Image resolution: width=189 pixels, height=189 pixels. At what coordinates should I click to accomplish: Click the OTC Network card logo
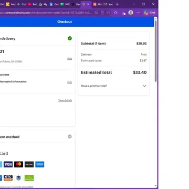8,178
